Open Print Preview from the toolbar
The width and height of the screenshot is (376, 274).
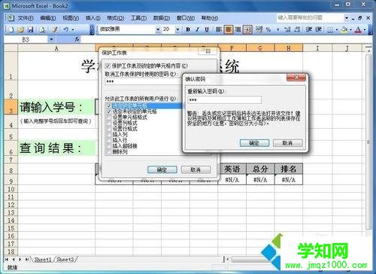[42, 29]
